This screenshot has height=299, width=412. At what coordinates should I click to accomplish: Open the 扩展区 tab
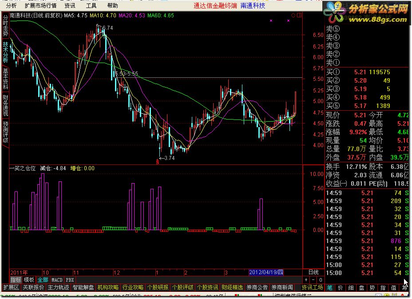11,287
